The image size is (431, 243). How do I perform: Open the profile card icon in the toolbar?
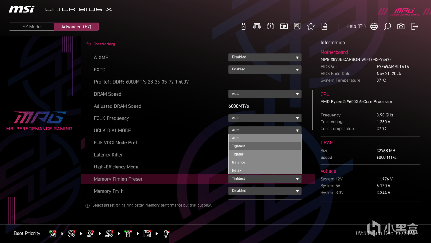pyautogui.click(x=284, y=27)
